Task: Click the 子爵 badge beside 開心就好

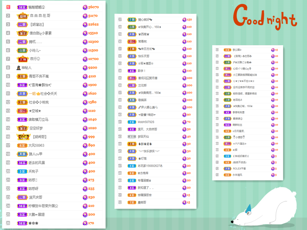Action: tap(132, 19)
